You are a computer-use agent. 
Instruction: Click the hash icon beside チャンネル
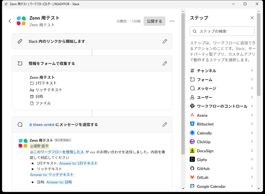[x=192, y=71]
